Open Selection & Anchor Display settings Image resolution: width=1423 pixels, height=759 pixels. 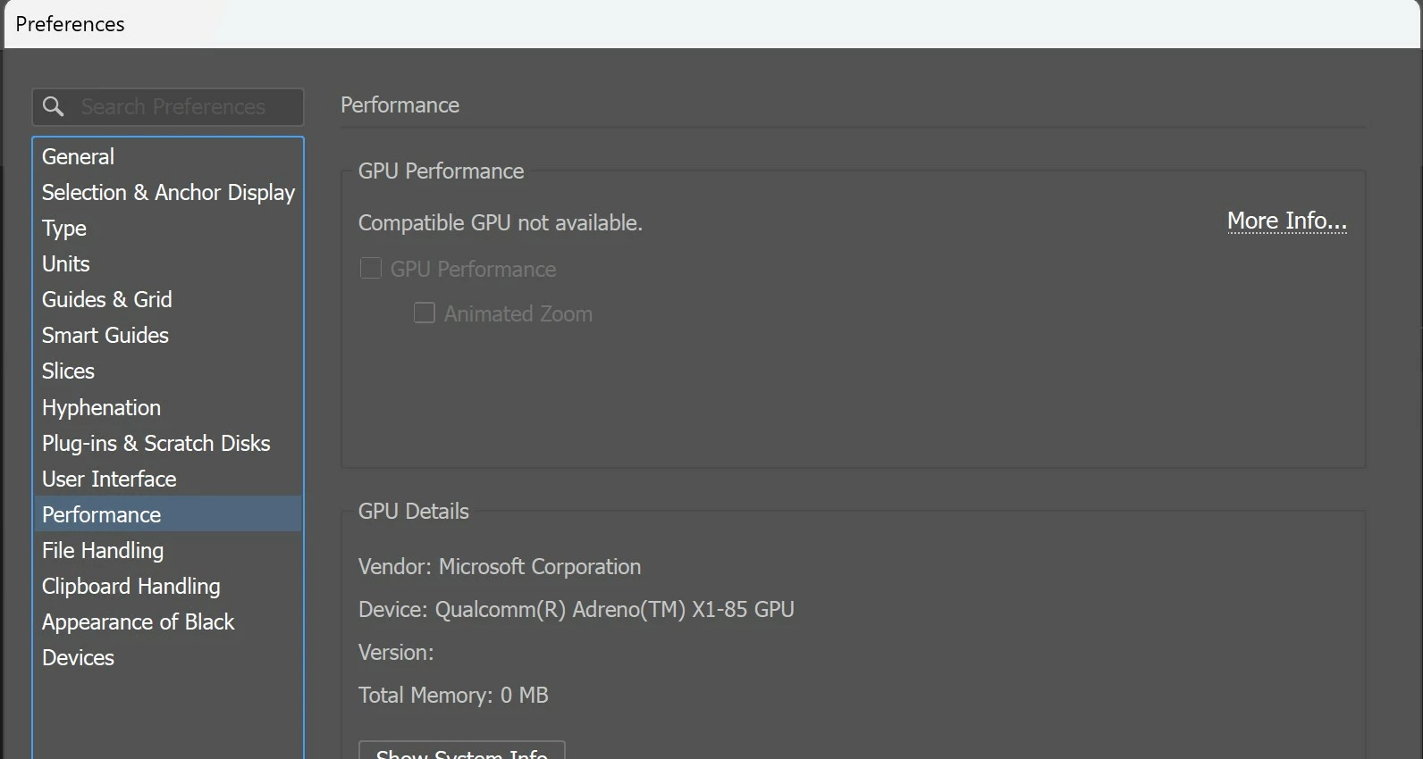tap(168, 193)
